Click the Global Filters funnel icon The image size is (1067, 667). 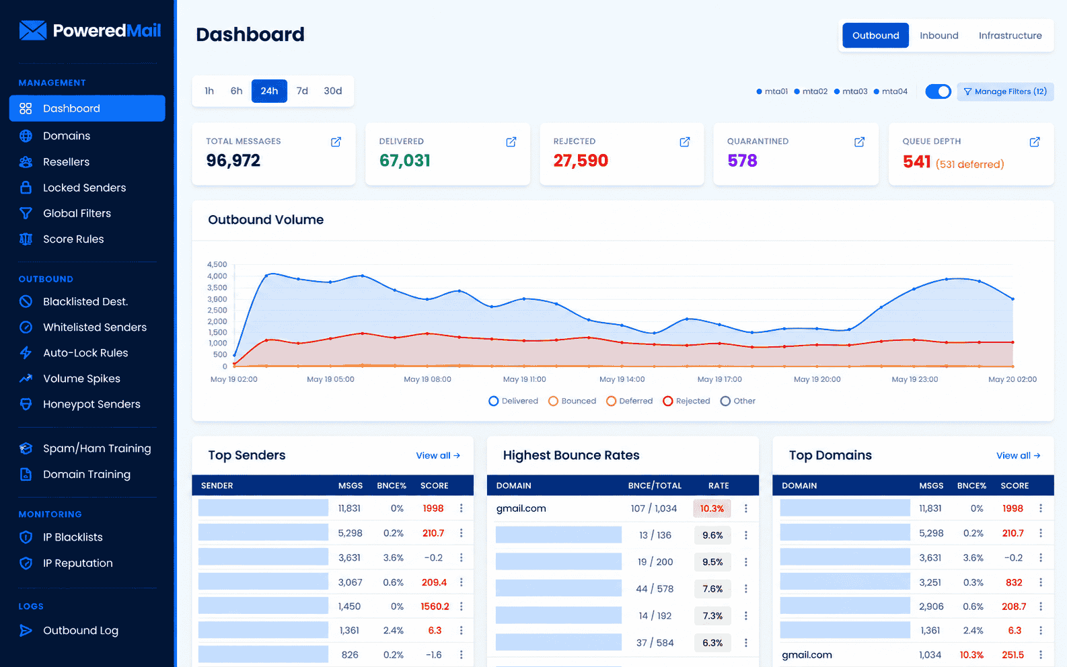point(26,213)
